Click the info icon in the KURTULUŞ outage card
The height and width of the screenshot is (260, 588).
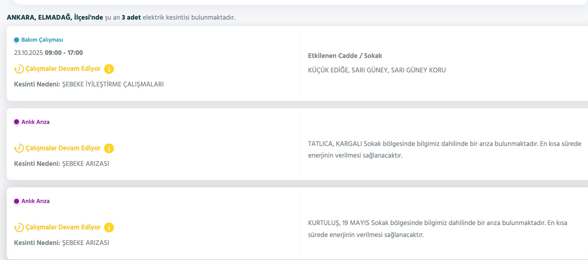[x=109, y=227]
